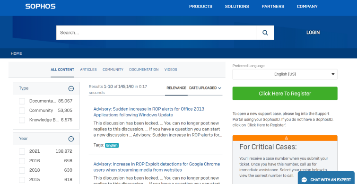Click the 138,872 count for 2021
The height and width of the screenshot is (184, 357).
64,151
